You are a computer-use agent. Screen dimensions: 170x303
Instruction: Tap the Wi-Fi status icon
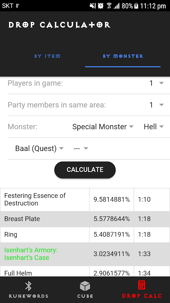click(109, 6)
